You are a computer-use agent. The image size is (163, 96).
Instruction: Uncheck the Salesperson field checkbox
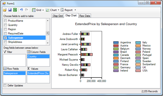pyautogui.click(x=6, y=38)
